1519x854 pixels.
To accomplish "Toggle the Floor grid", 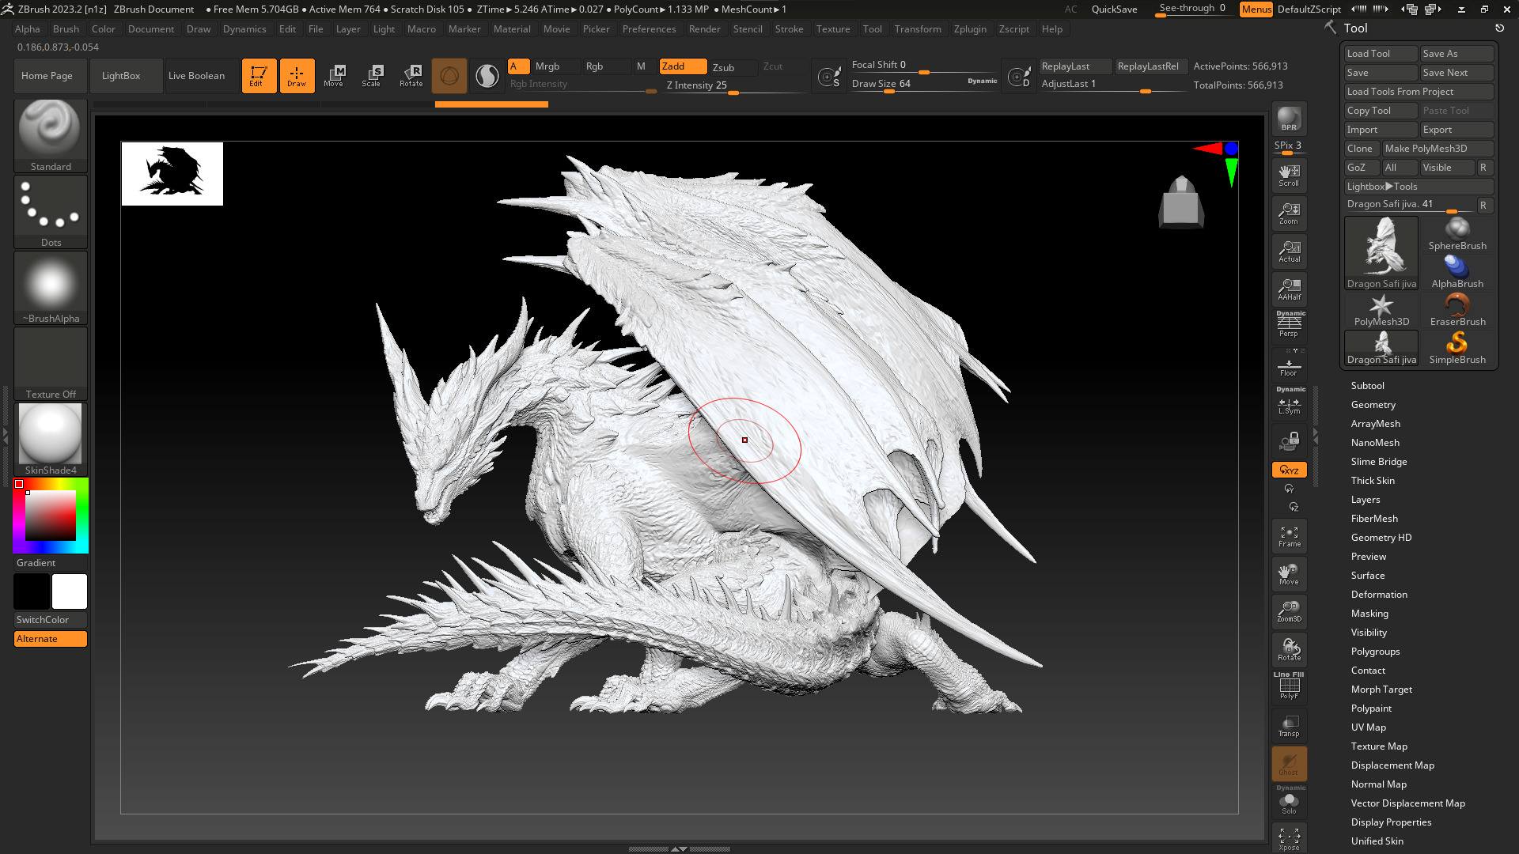I will pos(1289,365).
